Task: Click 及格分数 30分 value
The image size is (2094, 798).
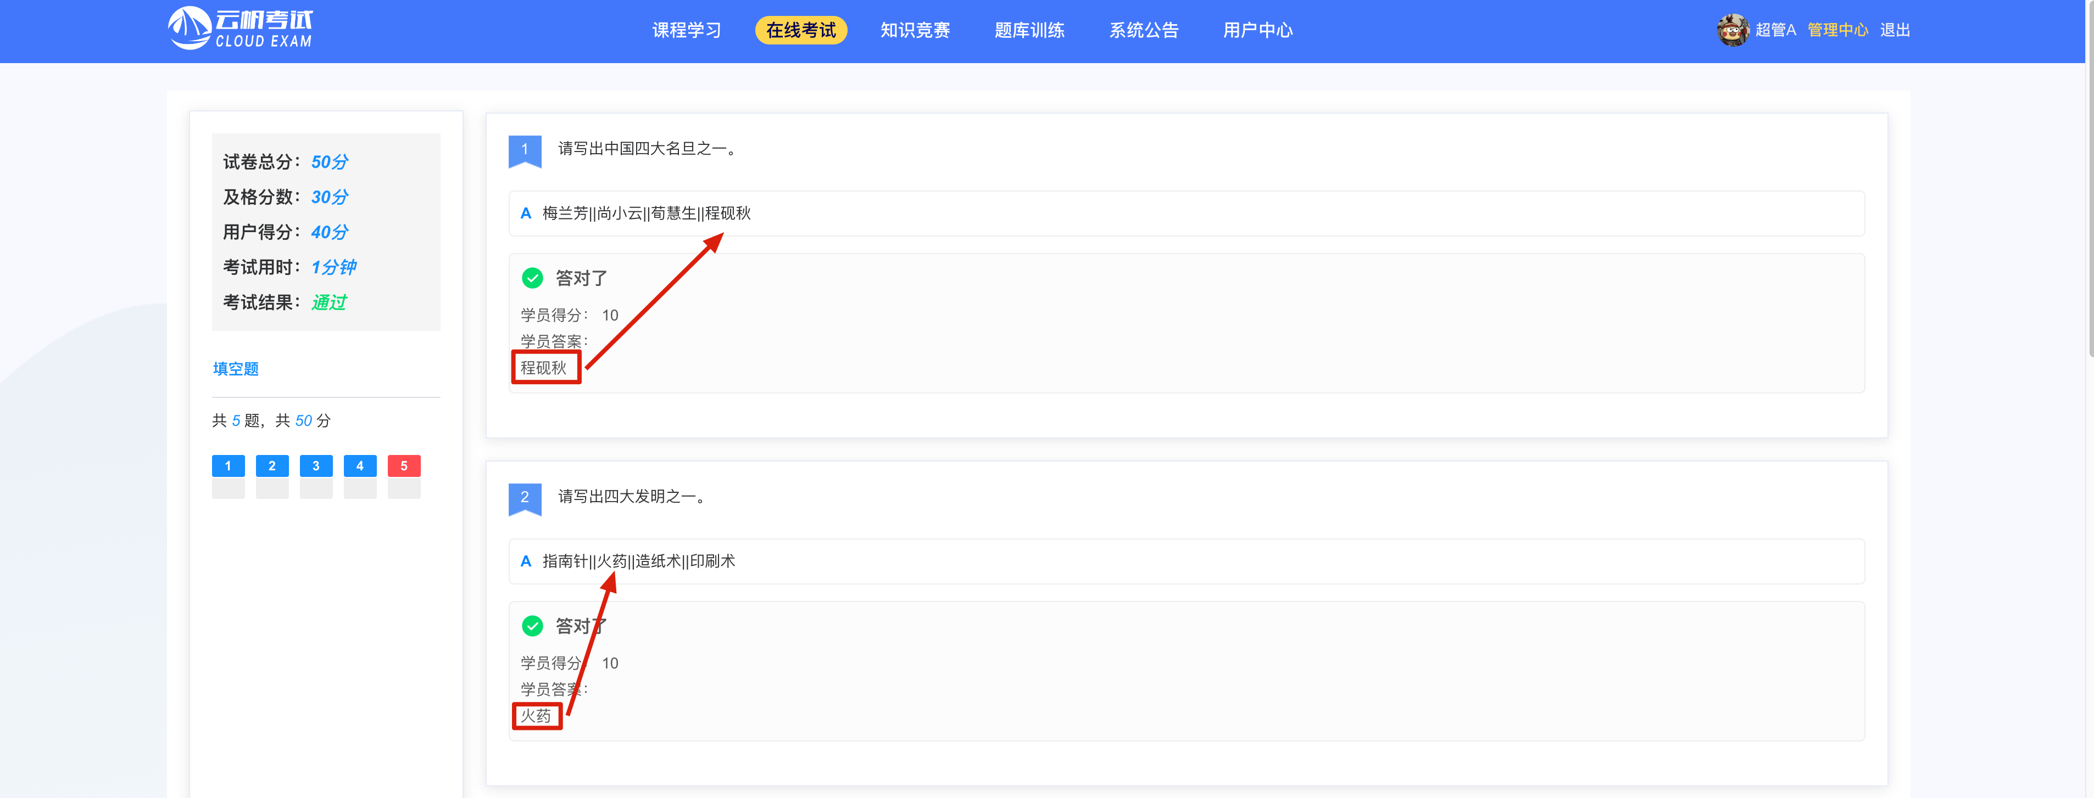Action: (329, 197)
